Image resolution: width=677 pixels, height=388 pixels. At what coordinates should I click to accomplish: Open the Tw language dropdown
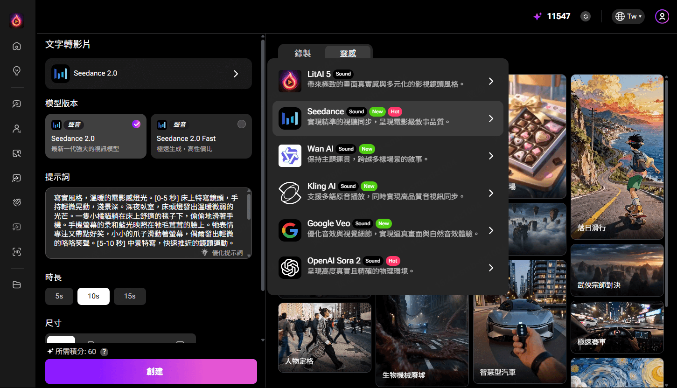(x=628, y=16)
